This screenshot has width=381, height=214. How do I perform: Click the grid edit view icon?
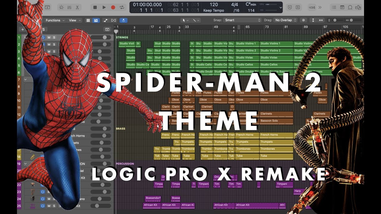(x=88, y=20)
